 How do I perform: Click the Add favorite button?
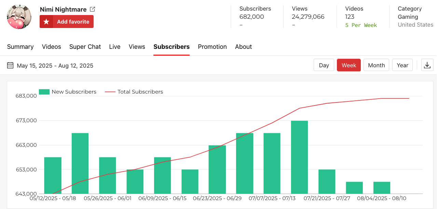67,22
